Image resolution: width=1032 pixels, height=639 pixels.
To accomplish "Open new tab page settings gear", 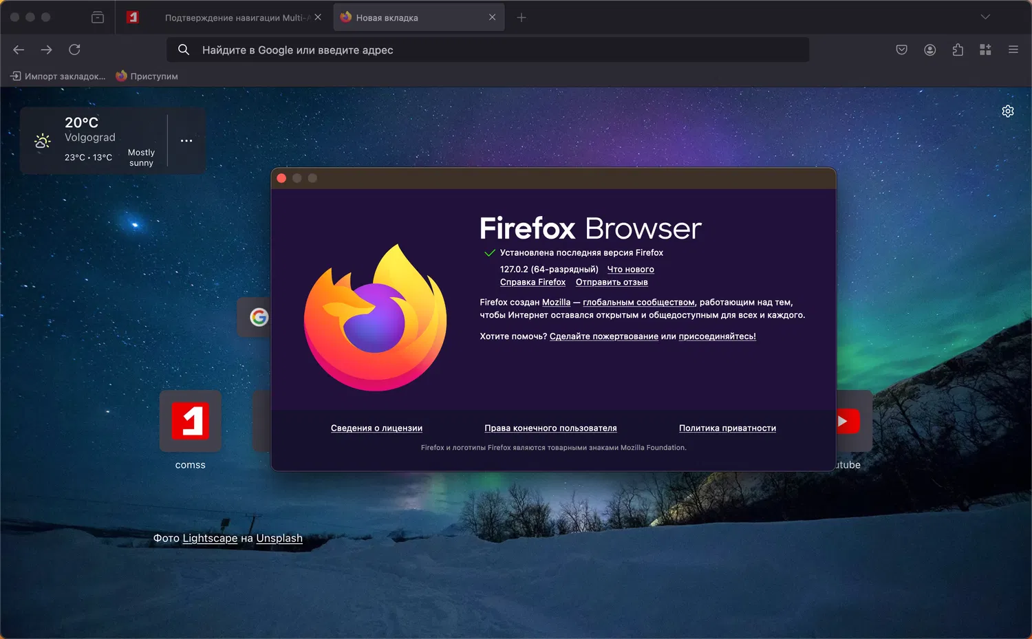I will point(1008,111).
